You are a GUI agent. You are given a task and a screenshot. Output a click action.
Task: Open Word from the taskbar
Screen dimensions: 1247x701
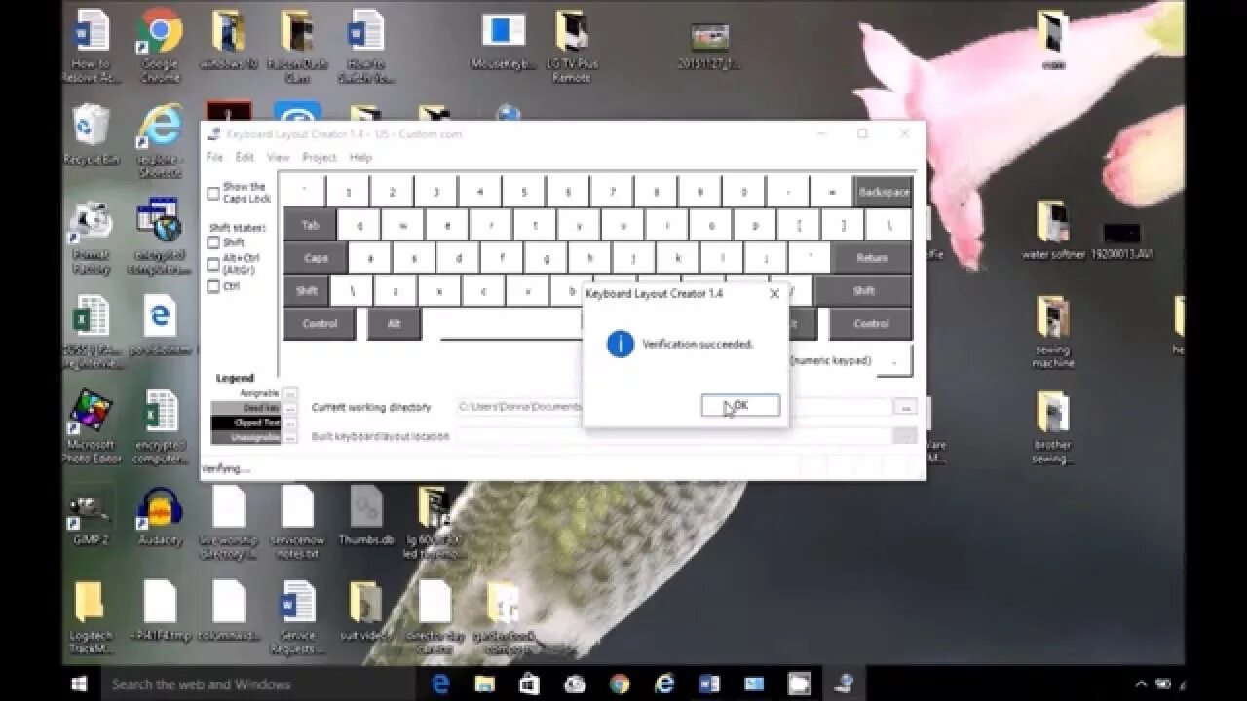click(709, 683)
